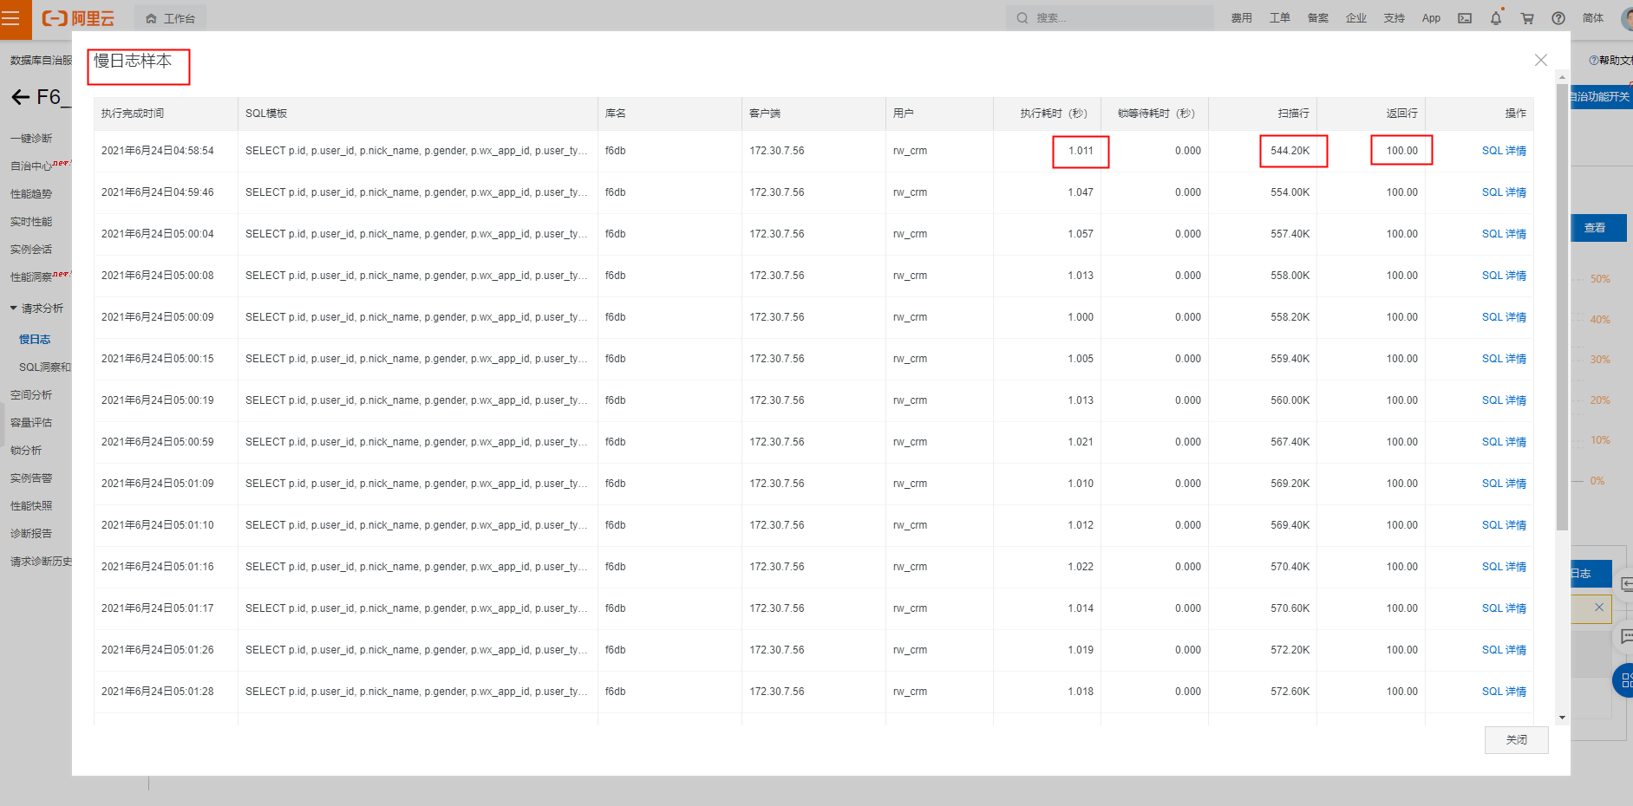Click the dialog scrollbar up arrow

1562,77
